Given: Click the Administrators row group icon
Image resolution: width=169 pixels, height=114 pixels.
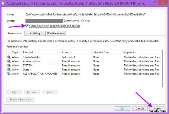Looking at the screenshot, I should click(x=9, y=61).
